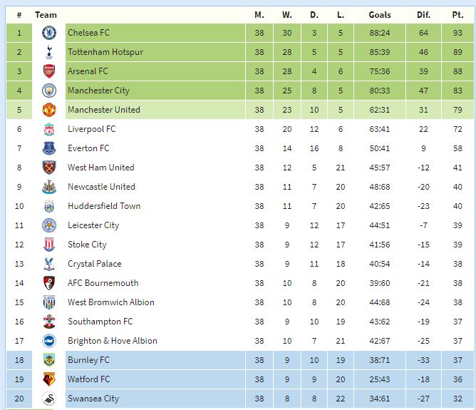
Task: Select the Stoke City team name
Action: point(87,245)
